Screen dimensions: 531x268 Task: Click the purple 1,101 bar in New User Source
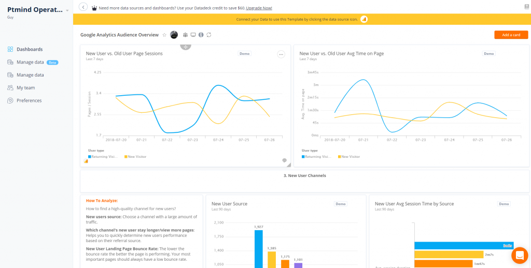coord(298,265)
